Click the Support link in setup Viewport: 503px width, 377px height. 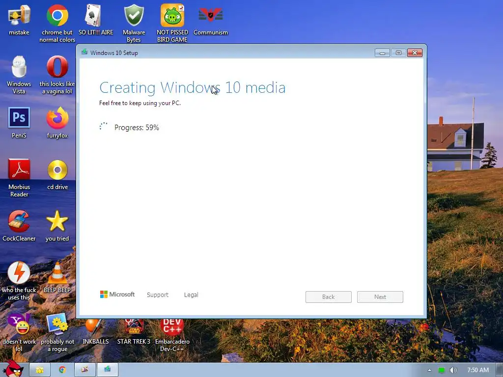(x=158, y=295)
